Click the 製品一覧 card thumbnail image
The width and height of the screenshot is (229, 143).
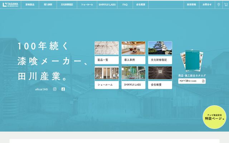click(107, 48)
